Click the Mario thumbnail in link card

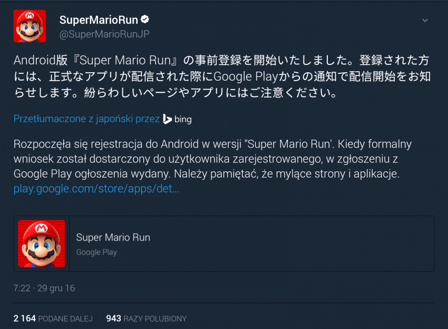click(x=42, y=244)
